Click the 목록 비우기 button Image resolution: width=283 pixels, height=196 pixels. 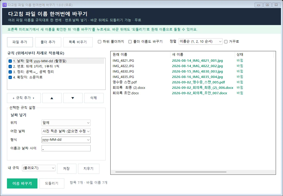click(x=78, y=42)
